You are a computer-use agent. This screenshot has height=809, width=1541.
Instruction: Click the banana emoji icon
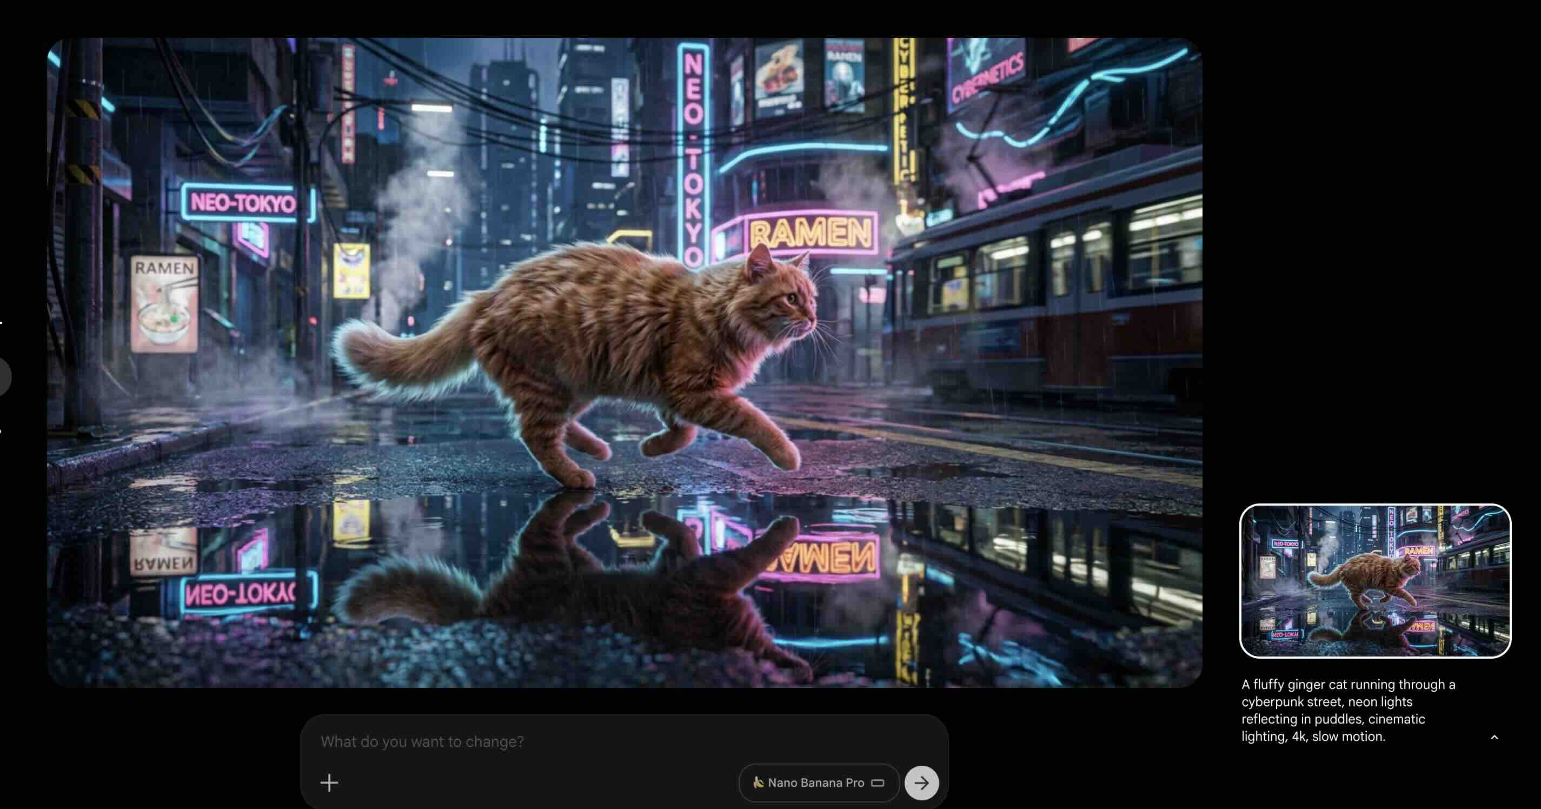click(x=758, y=782)
